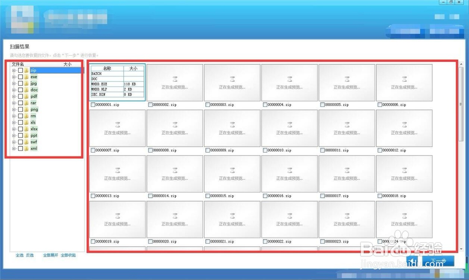469x280 pixels.
Task: Expand the ppt tree node
Action: (x=14, y=136)
